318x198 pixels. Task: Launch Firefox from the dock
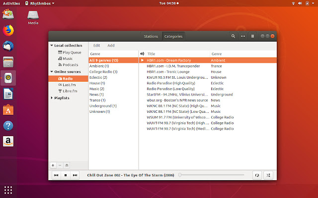(x=8, y=31)
